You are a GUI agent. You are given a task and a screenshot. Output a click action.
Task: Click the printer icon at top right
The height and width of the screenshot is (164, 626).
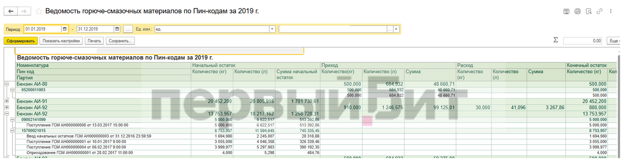[x=577, y=11]
